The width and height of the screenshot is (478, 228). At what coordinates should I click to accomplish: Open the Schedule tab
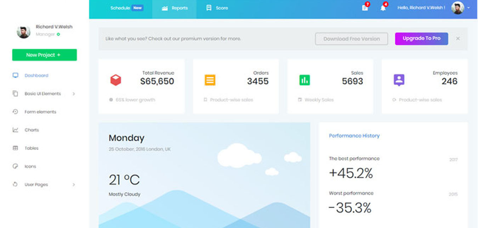[x=120, y=8]
